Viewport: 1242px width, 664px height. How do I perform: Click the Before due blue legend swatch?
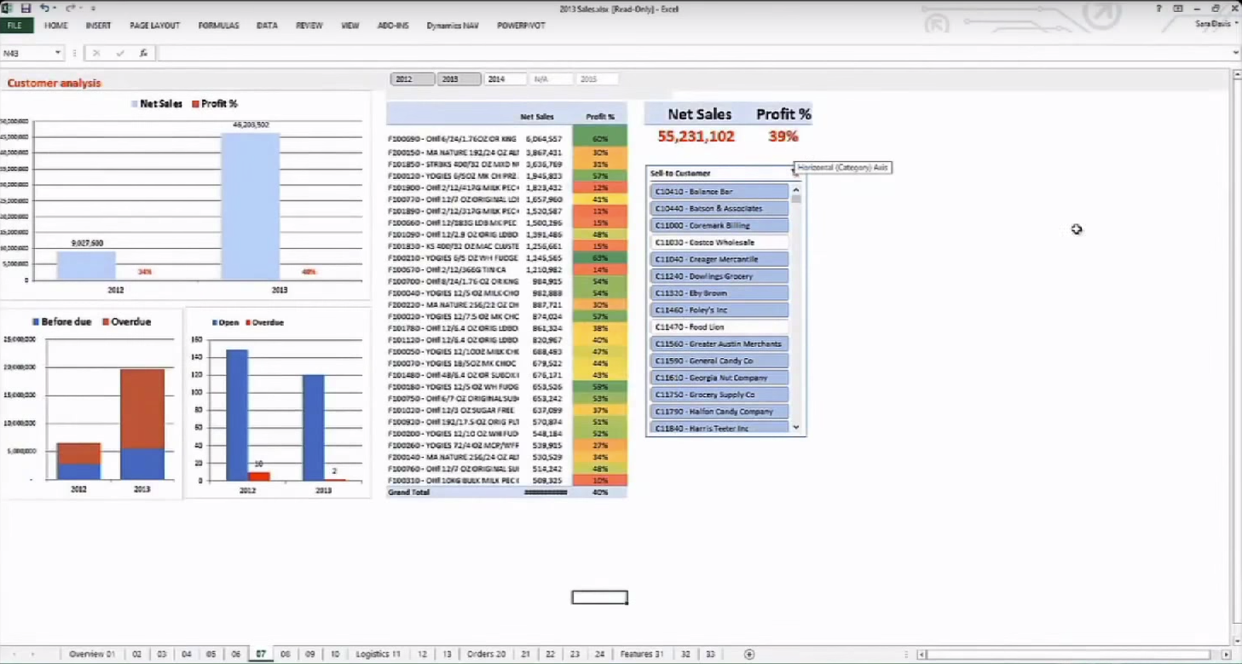coord(36,322)
